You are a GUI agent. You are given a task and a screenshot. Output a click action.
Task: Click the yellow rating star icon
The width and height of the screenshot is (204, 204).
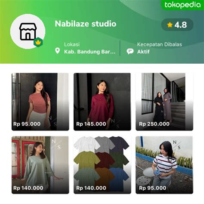(x=170, y=25)
